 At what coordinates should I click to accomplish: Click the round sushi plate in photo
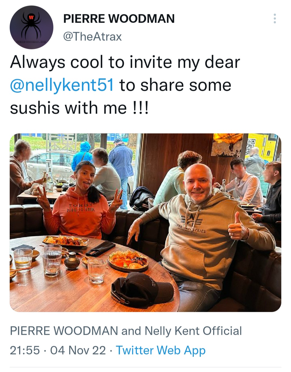pos(128,260)
